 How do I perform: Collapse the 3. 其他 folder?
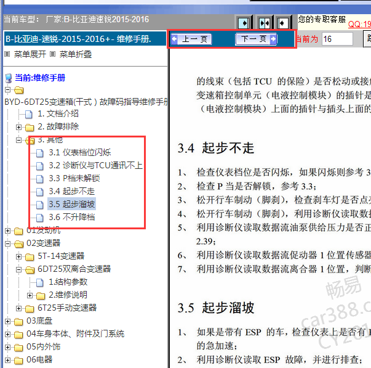pos(18,141)
